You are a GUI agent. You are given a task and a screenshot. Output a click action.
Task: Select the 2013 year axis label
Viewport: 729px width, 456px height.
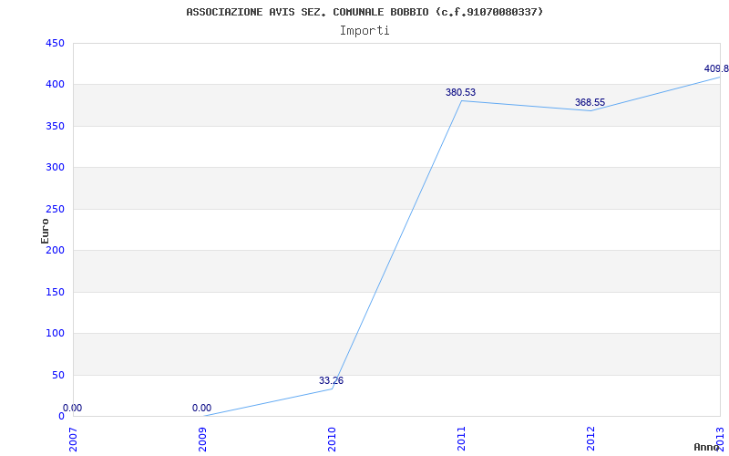(x=720, y=440)
